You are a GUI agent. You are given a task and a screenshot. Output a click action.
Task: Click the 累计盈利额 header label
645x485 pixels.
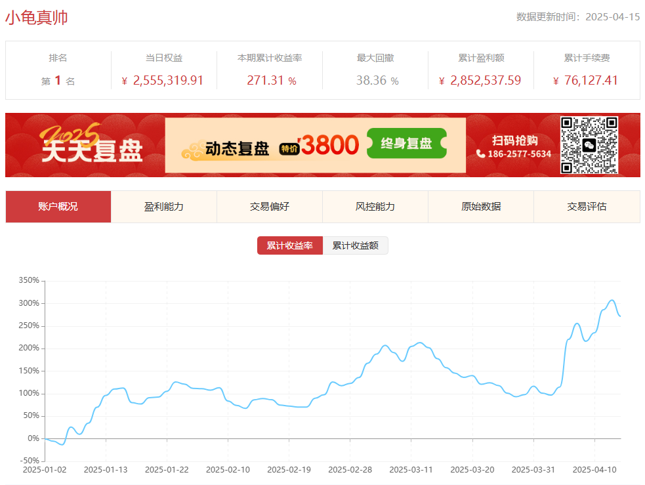[481, 58]
